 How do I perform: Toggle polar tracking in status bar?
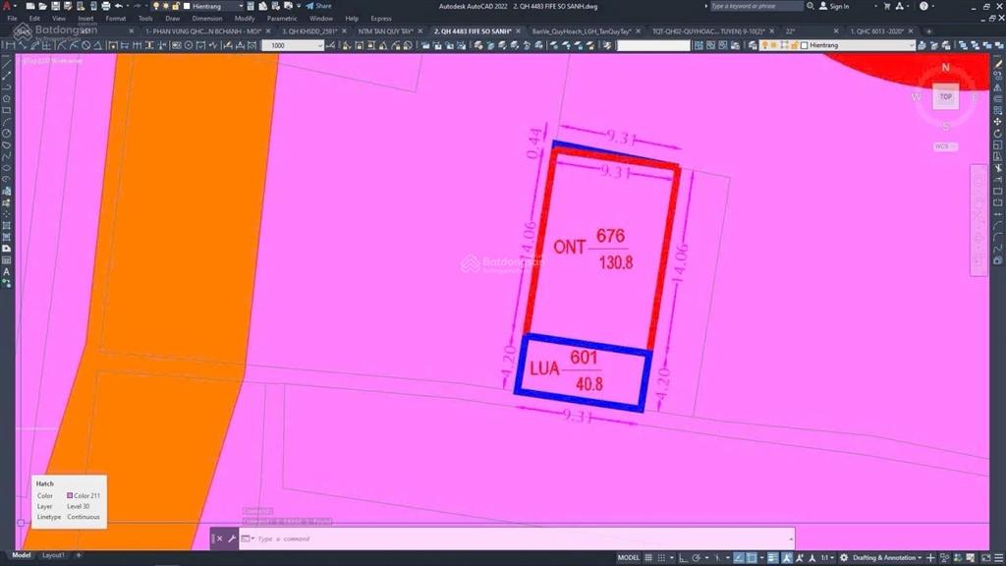click(x=697, y=558)
